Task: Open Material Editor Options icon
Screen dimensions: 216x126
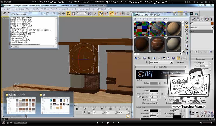Action: point(187,46)
